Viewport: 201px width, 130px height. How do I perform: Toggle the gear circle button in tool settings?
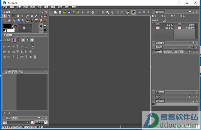click(x=32, y=40)
